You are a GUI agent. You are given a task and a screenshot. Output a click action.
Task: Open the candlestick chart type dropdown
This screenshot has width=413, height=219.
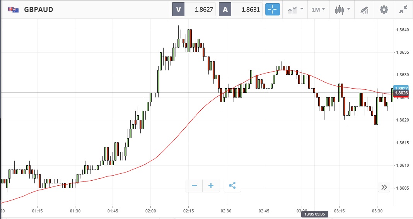point(342,10)
